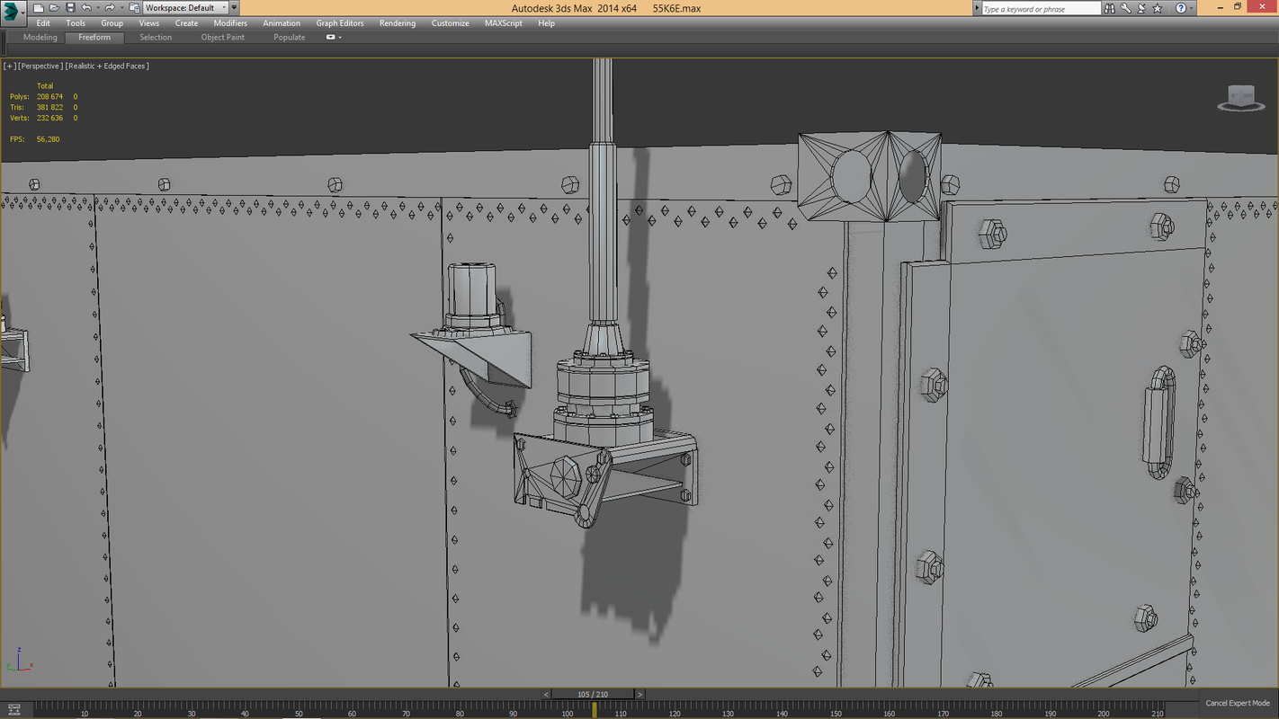Click the Redo arrow icon

click(x=109, y=8)
